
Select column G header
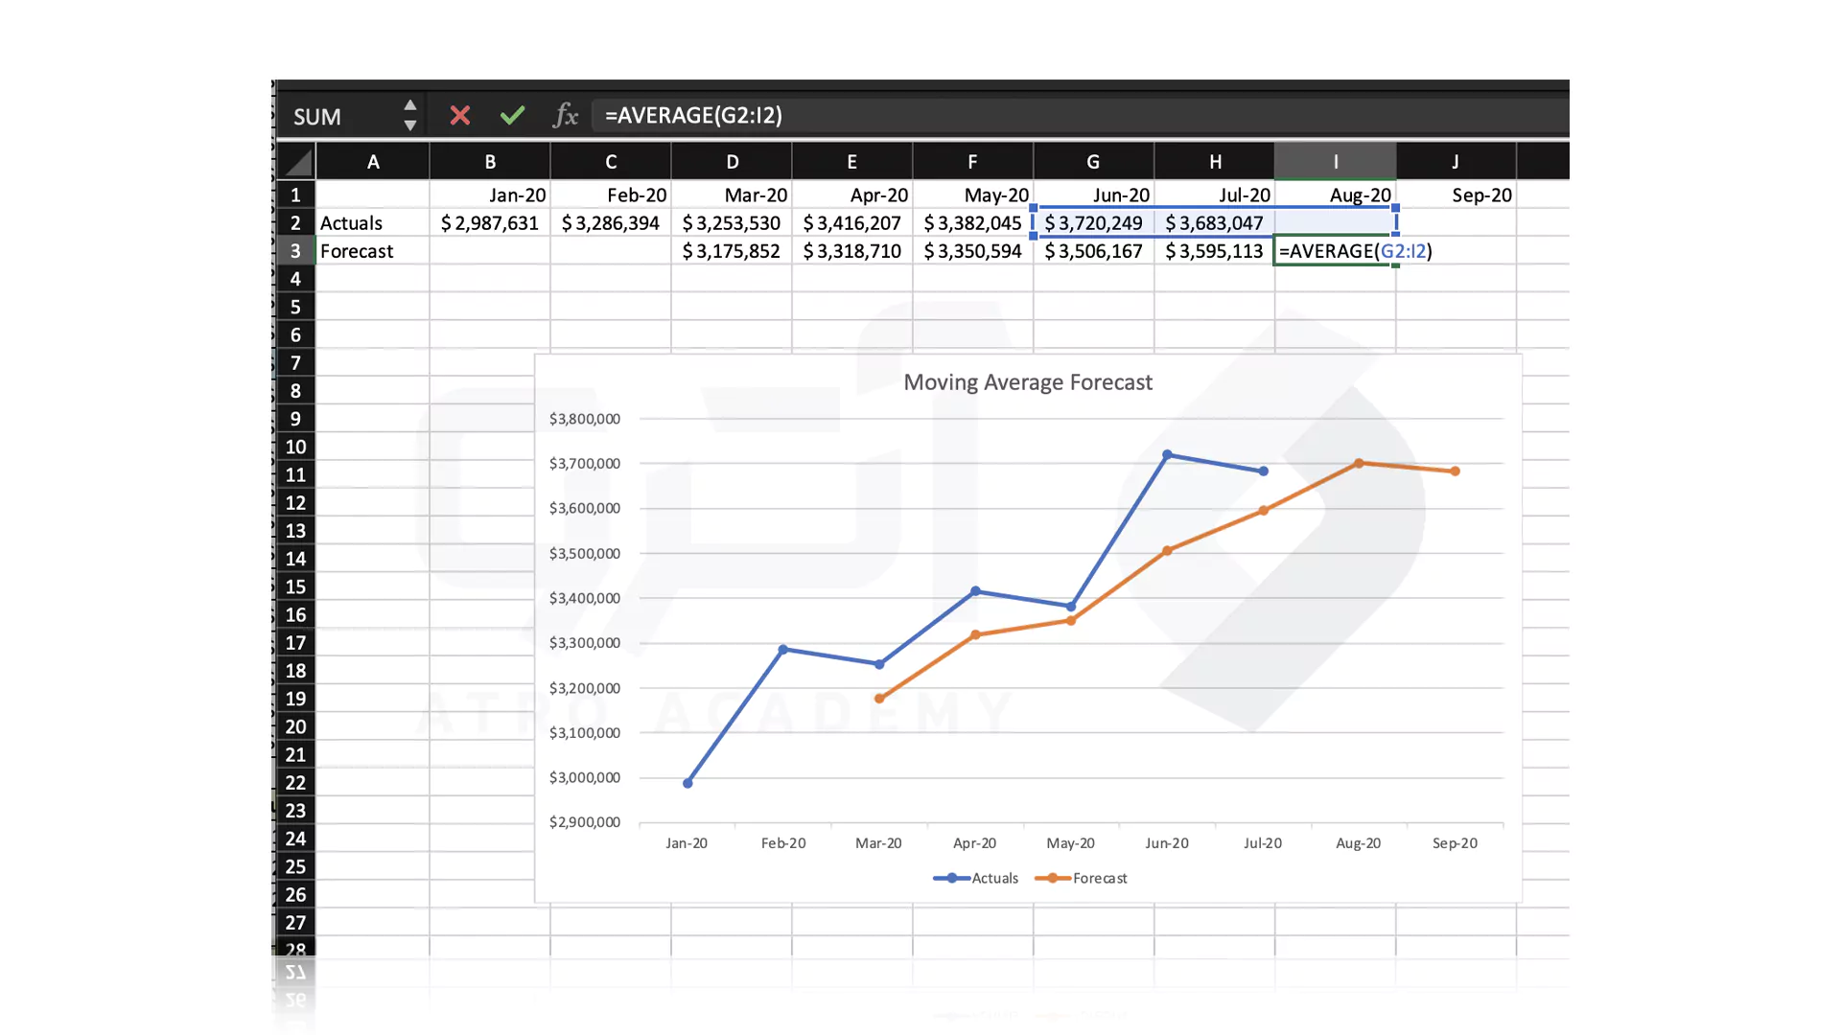click(x=1093, y=162)
